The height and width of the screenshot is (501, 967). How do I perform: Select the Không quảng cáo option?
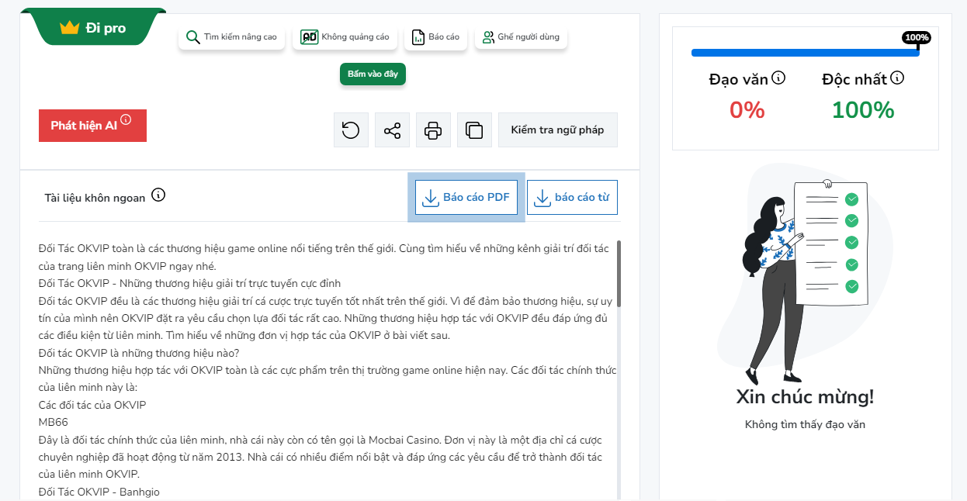[x=345, y=37]
